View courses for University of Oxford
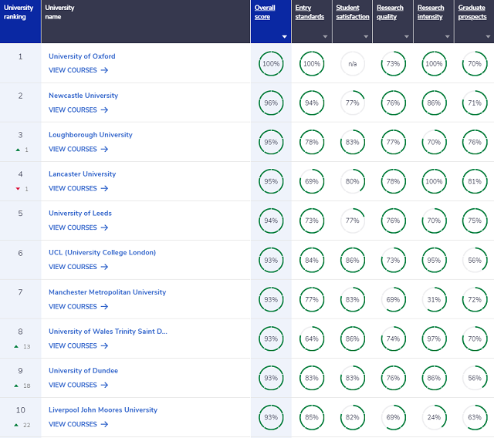Image resolution: width=494 pixels, height=438 pixels. 78,70
